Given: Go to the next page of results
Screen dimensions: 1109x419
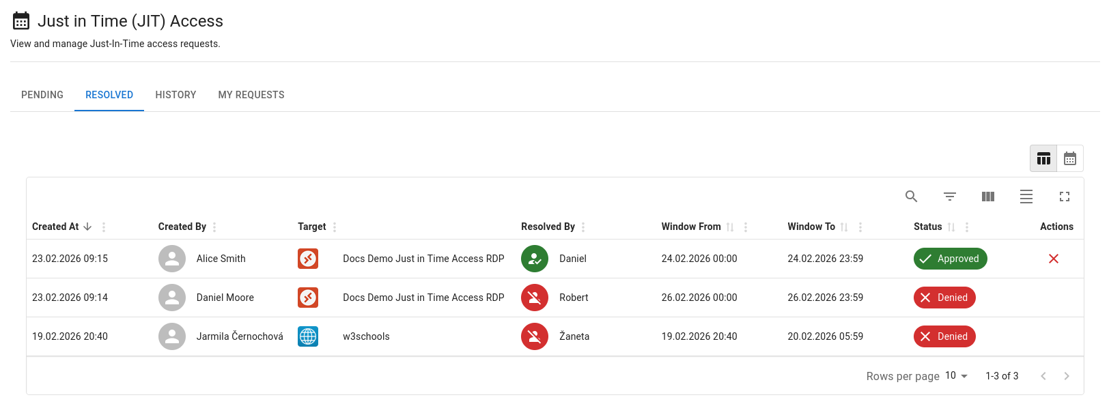Looking at the screenshot, I should pos(1066,376).
